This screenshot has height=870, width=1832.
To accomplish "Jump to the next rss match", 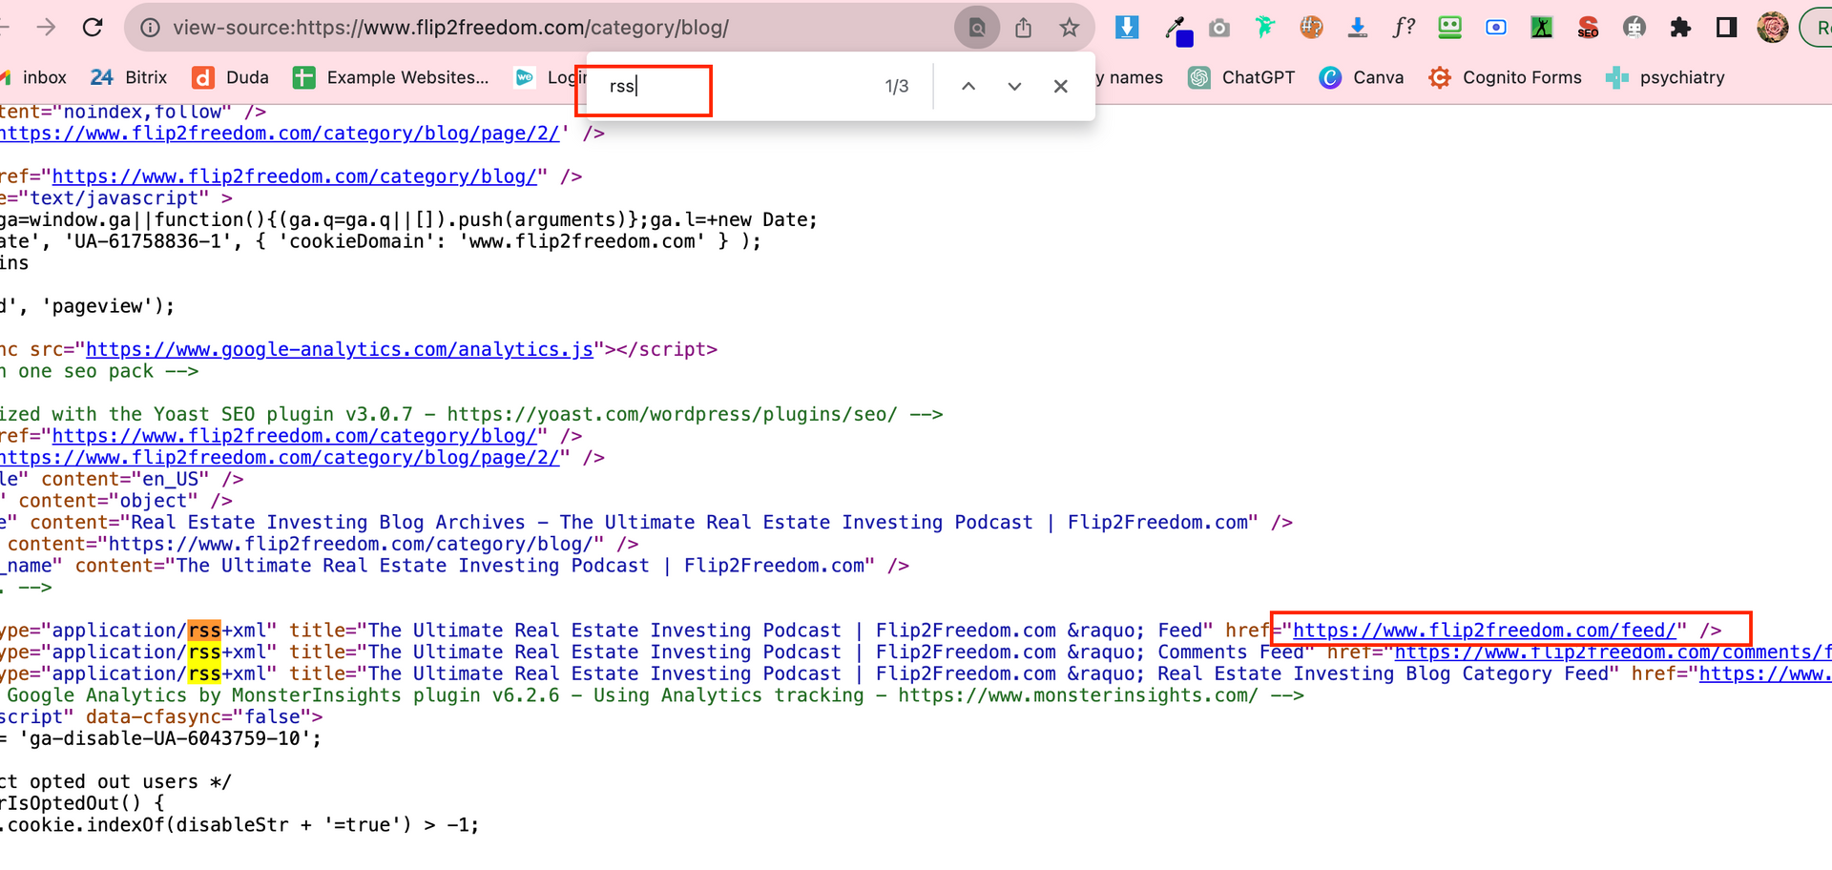I will coord(1014,86).
